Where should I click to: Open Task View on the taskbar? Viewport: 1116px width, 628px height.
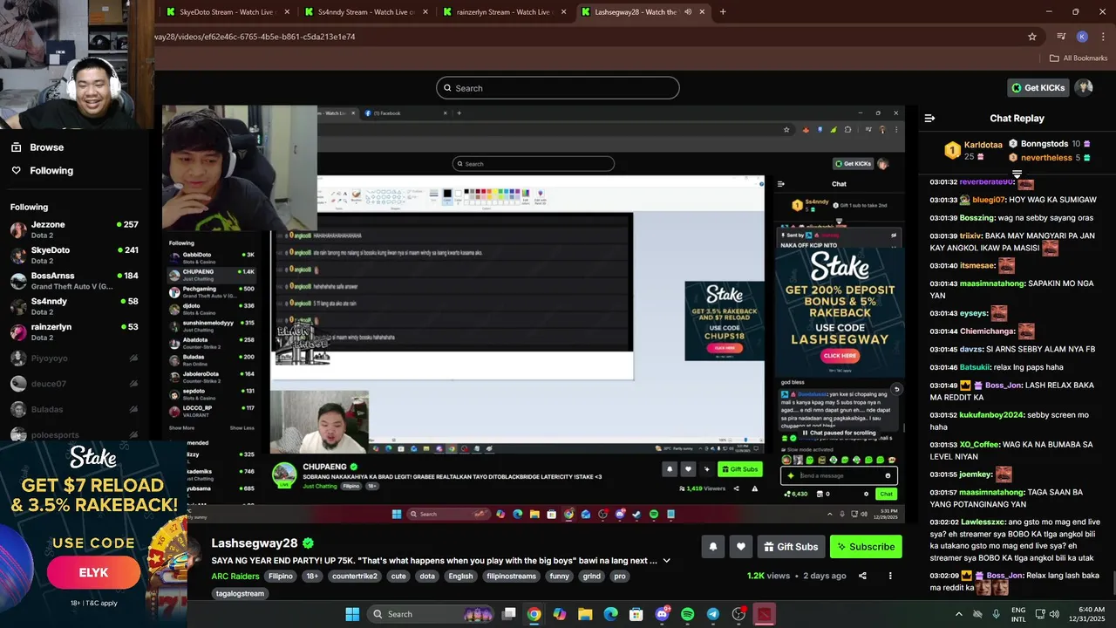pos(509,614)
